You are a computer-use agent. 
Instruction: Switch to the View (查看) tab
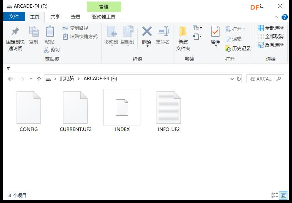pos(76,17)
